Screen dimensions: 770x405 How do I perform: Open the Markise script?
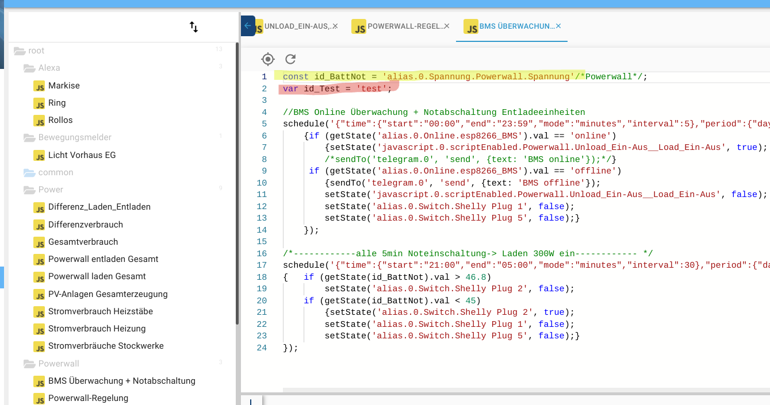[x=64, y=86]
